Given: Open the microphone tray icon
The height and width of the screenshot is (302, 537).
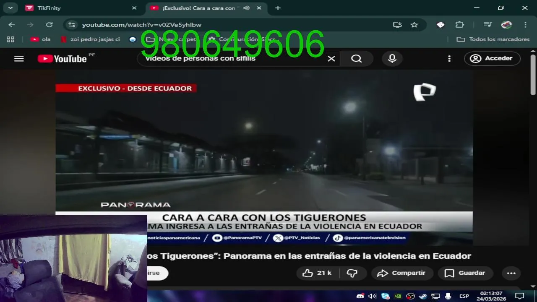Looking at the screenshot, I should pyautogui.click(x=448, y=296).
